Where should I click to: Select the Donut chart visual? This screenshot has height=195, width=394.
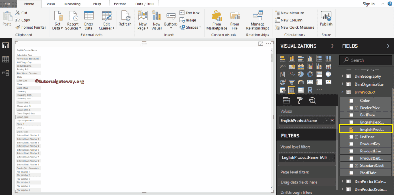click(310, 74)
